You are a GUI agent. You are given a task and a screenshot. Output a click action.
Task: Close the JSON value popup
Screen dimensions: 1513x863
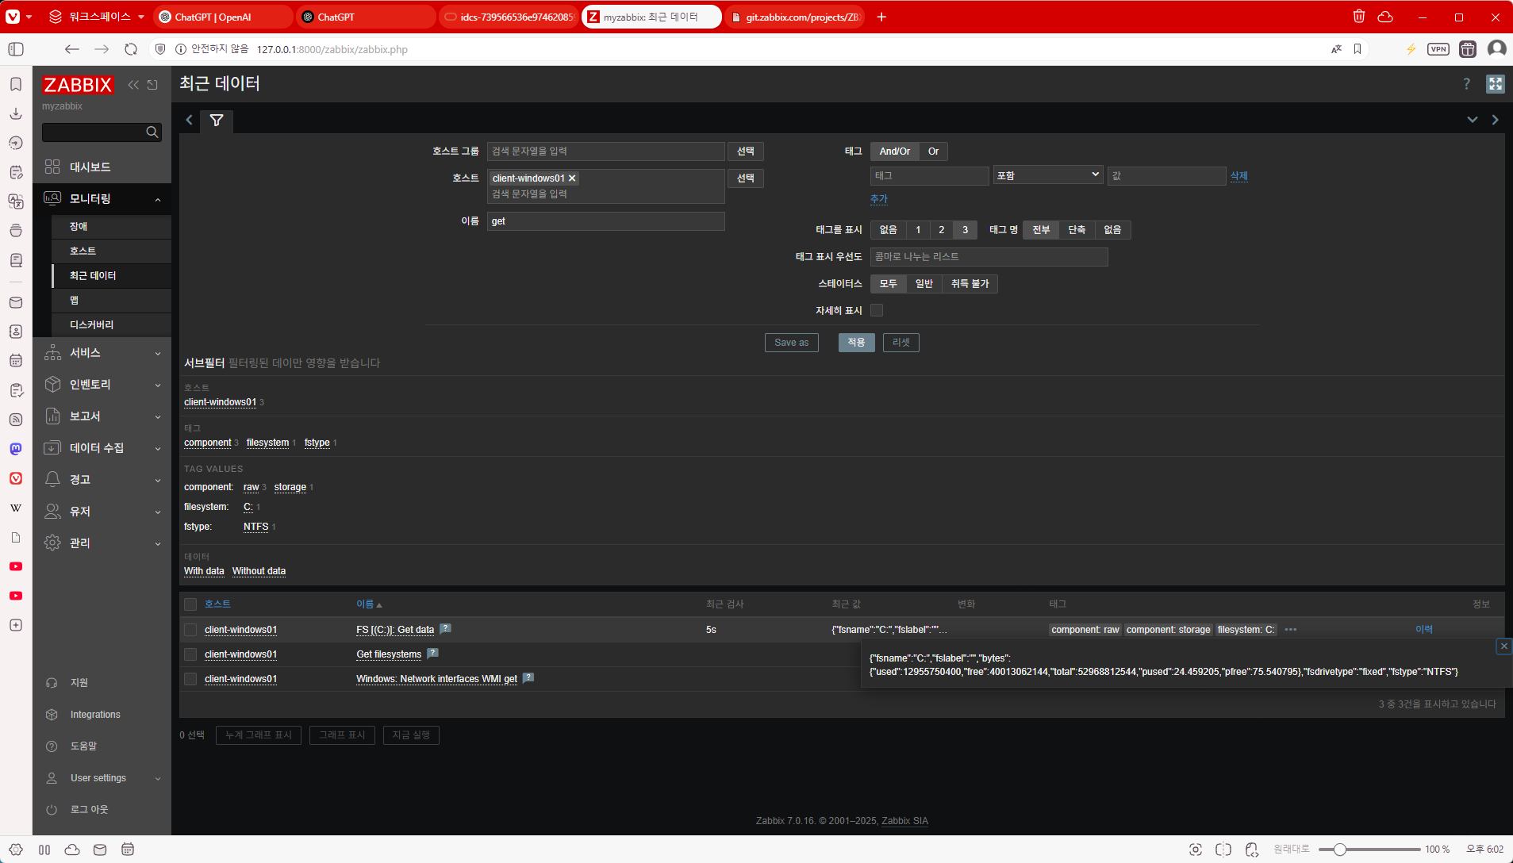point(1503,646)
